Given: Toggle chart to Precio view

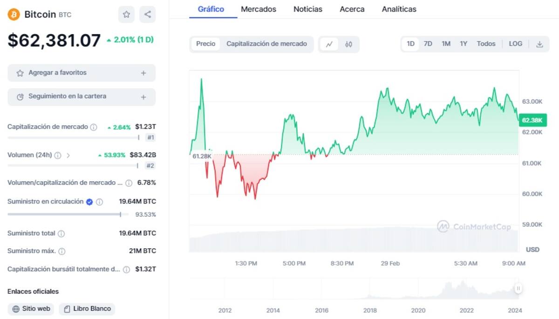Looking at the screenshot, I should click(205, 44).
